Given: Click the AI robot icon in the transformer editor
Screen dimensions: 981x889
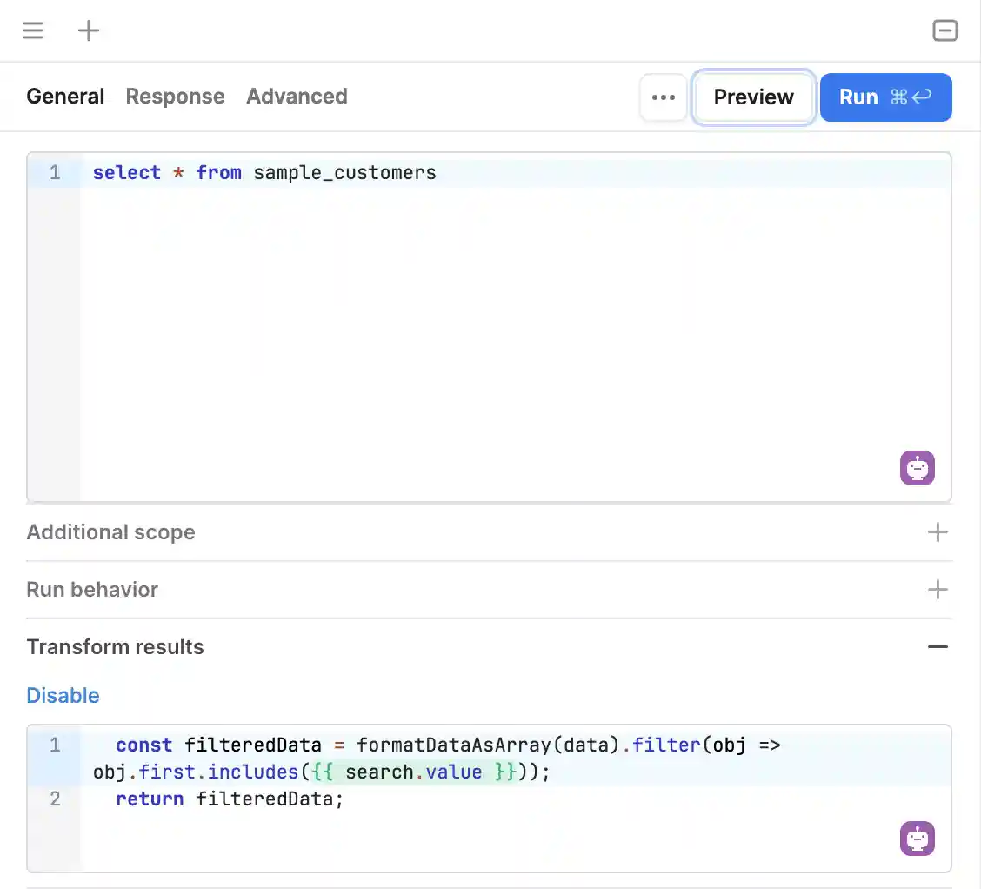Looking at the screenshot, I should tap(917, 839).
